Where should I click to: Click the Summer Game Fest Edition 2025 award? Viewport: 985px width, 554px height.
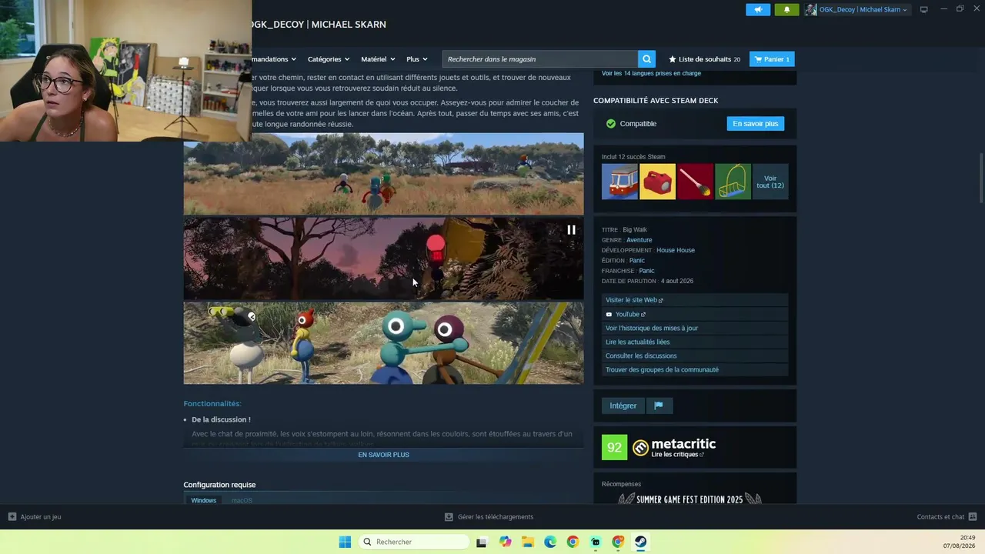690,499
